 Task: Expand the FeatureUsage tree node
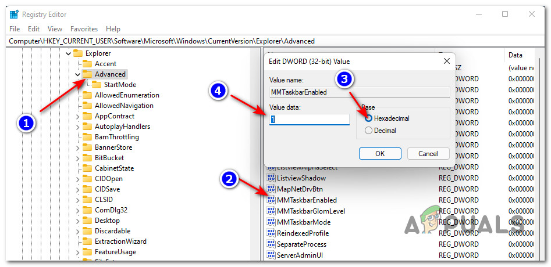tap(77, 252)
